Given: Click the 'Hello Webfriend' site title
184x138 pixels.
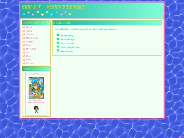Looking at the screenshot, I should click(x=54, y=7).
